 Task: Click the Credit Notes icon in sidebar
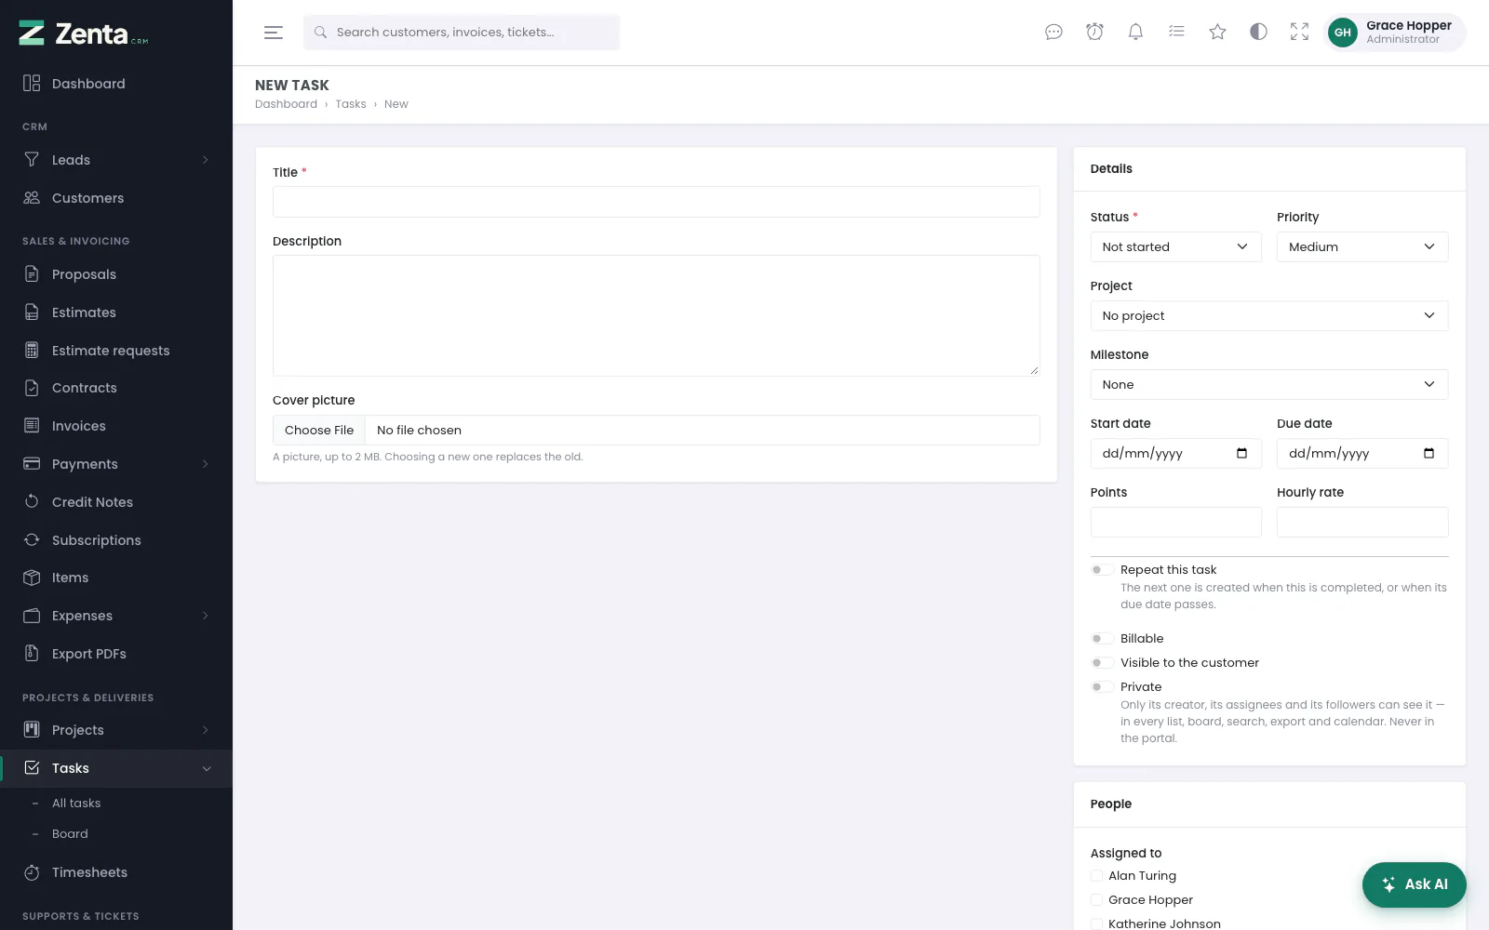[x=32, y=502]
